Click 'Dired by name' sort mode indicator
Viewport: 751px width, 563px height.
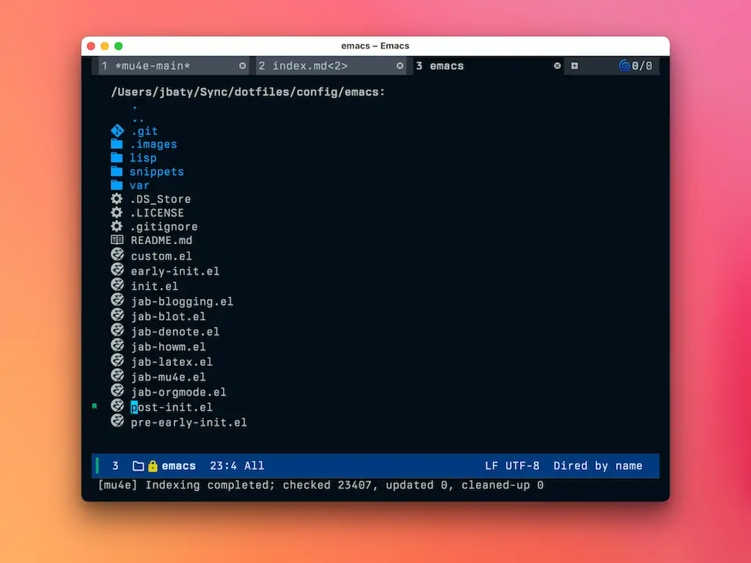click(x=598, y=466)
